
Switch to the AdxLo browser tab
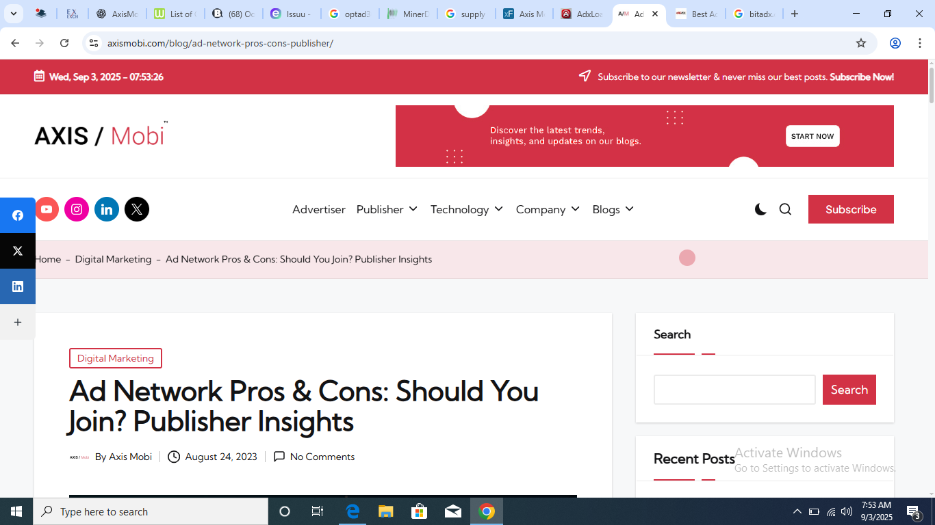coord(581,14)
